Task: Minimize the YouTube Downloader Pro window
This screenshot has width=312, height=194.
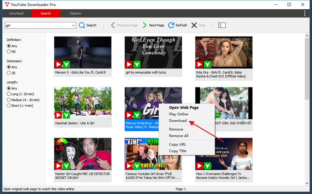Action: [x=275, y=4]
